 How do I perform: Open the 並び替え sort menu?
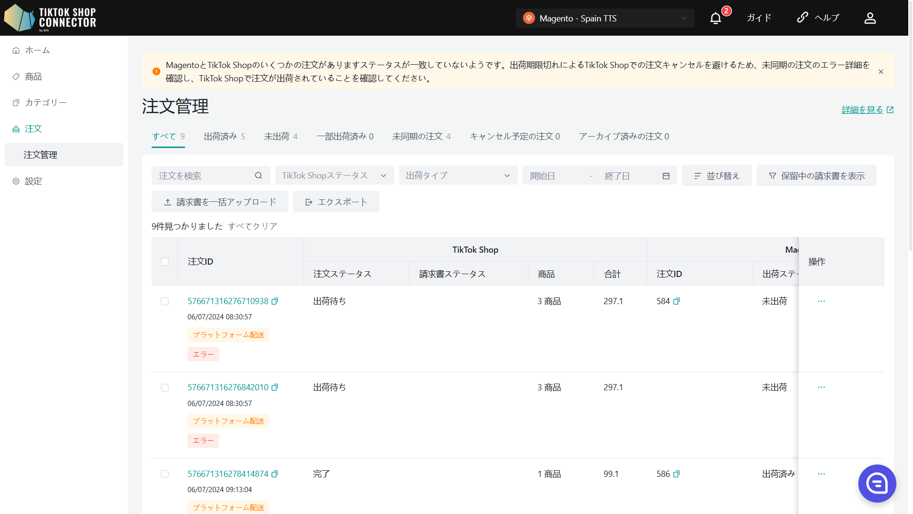[717, 176]
